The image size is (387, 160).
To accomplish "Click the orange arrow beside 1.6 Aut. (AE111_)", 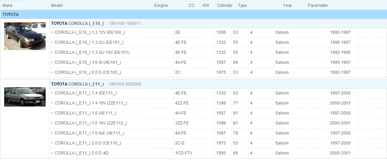I will pyautogui.click(x=52, y=133).
